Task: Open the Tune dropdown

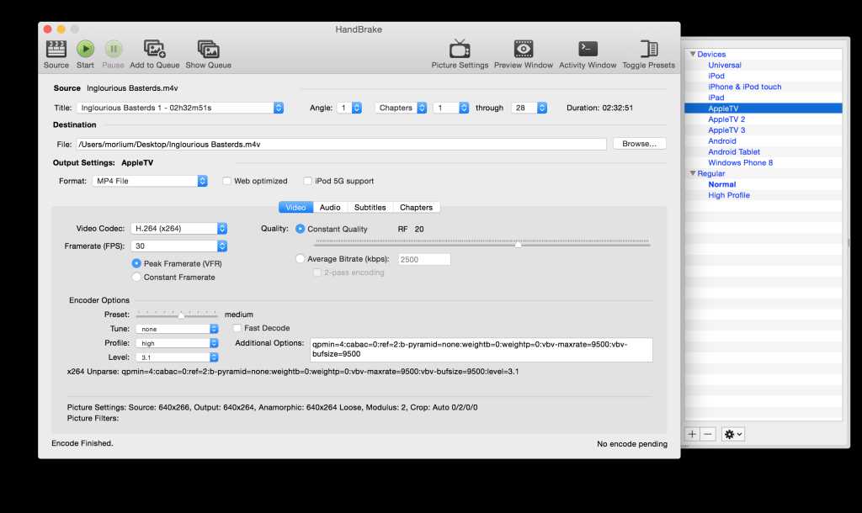Action: [x=177, y=329]
